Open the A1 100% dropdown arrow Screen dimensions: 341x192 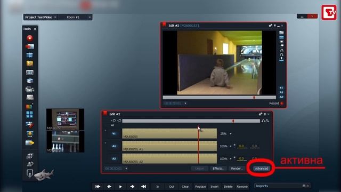(231, 146)
